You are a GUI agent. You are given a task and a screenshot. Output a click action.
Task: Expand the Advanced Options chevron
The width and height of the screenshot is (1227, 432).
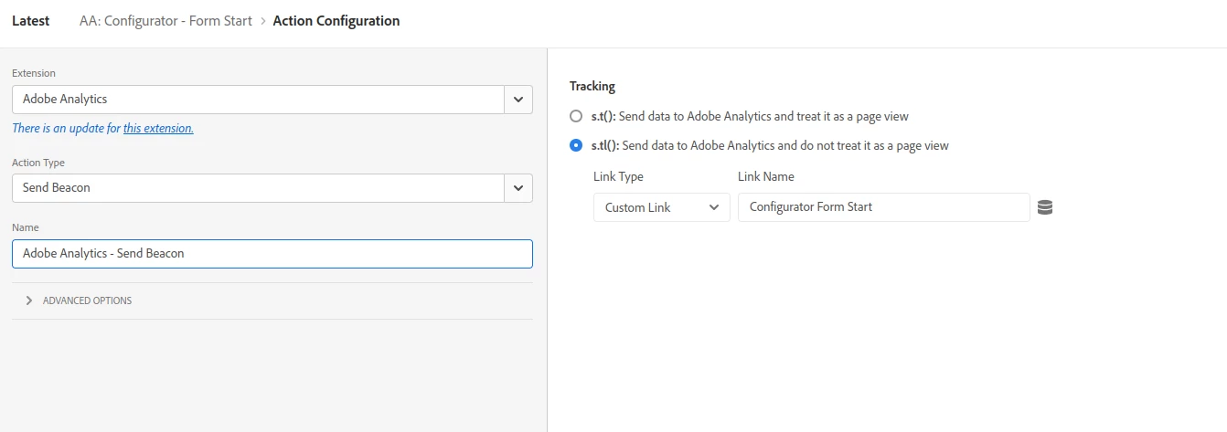coord(29,300)
